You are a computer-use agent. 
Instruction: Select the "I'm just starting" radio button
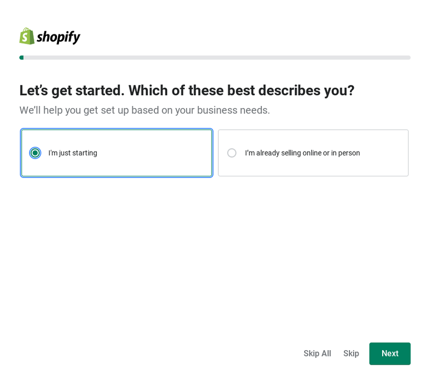pos(35,153)
